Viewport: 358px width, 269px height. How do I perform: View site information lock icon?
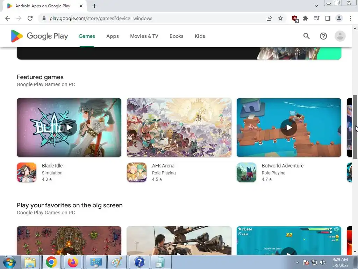coord(44,18)
